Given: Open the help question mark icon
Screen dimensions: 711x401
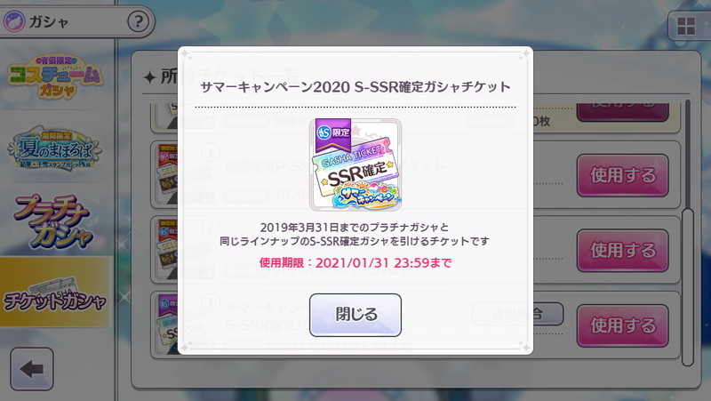Looking at the screenshot, I should click(138, 21).
